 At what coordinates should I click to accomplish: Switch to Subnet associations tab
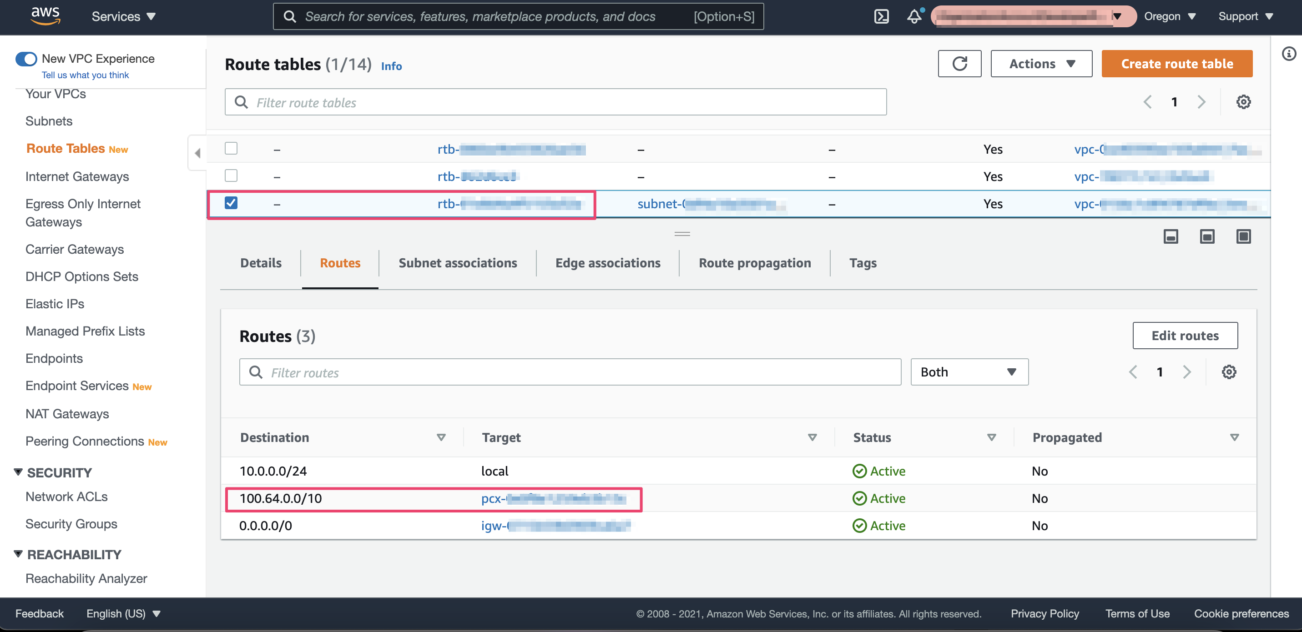[457, 263]
